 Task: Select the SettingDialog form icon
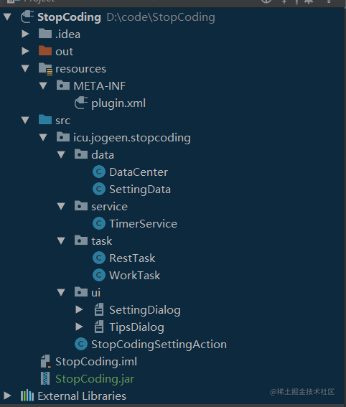(x=99, y=309)
